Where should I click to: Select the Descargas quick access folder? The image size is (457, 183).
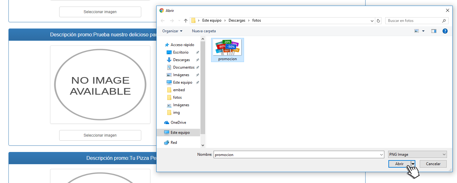(181, 60)
